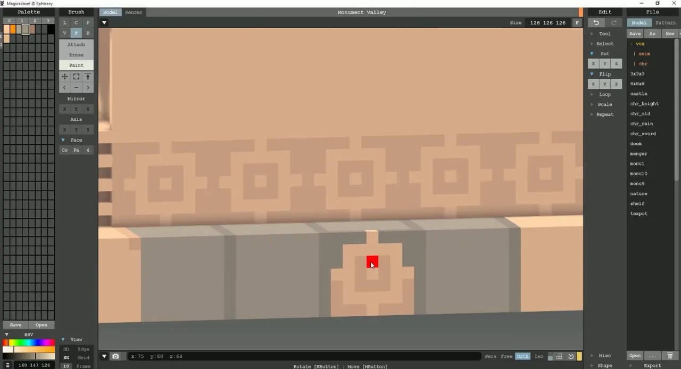
Task: Toggle Edge display in View
Action: click(84, 349)
